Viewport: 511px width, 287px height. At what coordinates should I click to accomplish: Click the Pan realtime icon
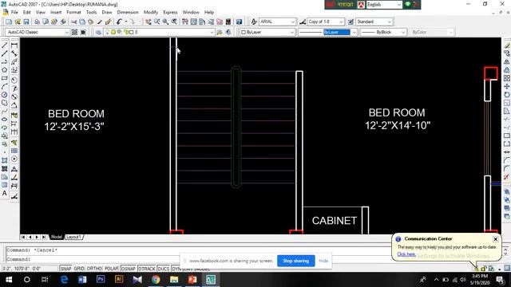149,22
